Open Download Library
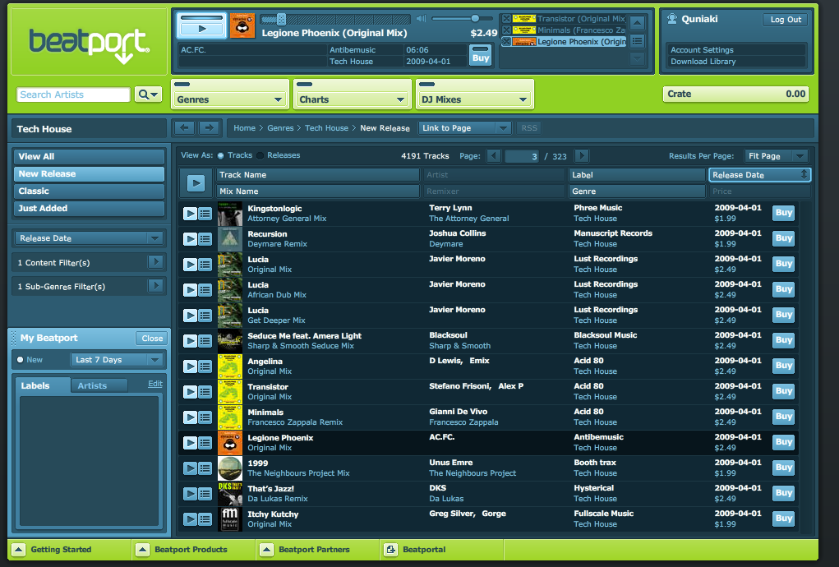Screen dimensions: 839x567 [703, 62]
